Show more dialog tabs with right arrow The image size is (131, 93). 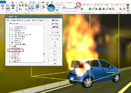47,20
